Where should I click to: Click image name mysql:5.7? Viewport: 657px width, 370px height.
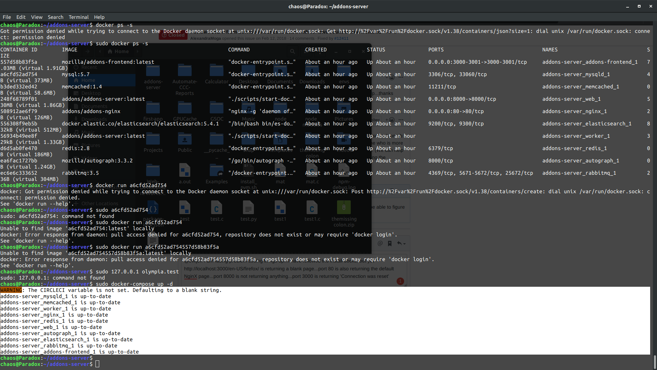(76, 74)
